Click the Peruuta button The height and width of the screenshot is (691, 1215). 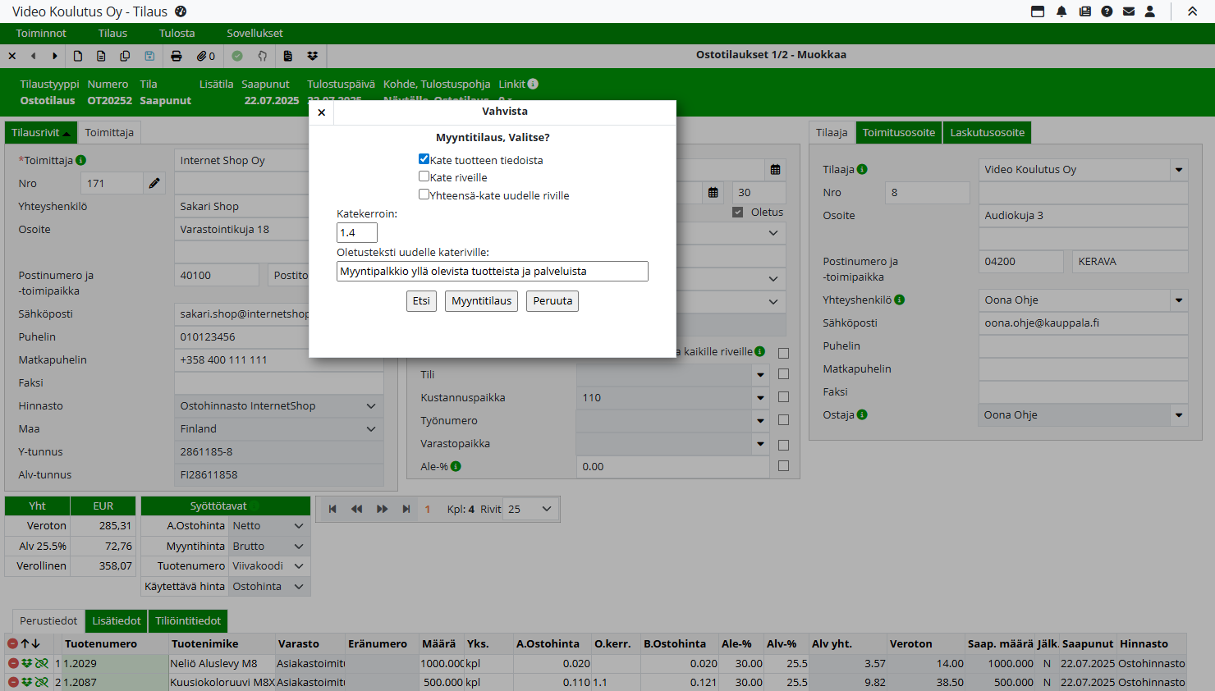coord(552,301)
